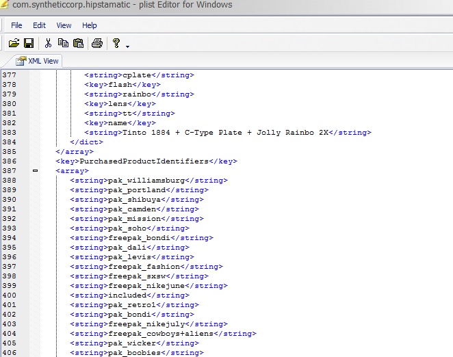Click the pak_mission string

(137, 219)
